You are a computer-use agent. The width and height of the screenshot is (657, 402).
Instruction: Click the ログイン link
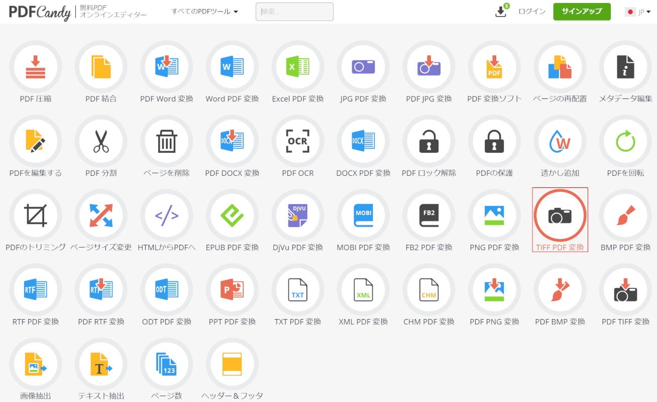(532, 11)
